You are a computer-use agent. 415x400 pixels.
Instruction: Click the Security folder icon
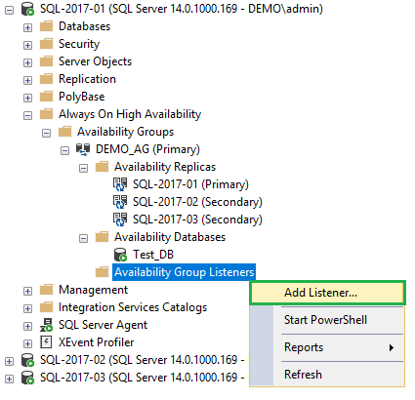46,44
